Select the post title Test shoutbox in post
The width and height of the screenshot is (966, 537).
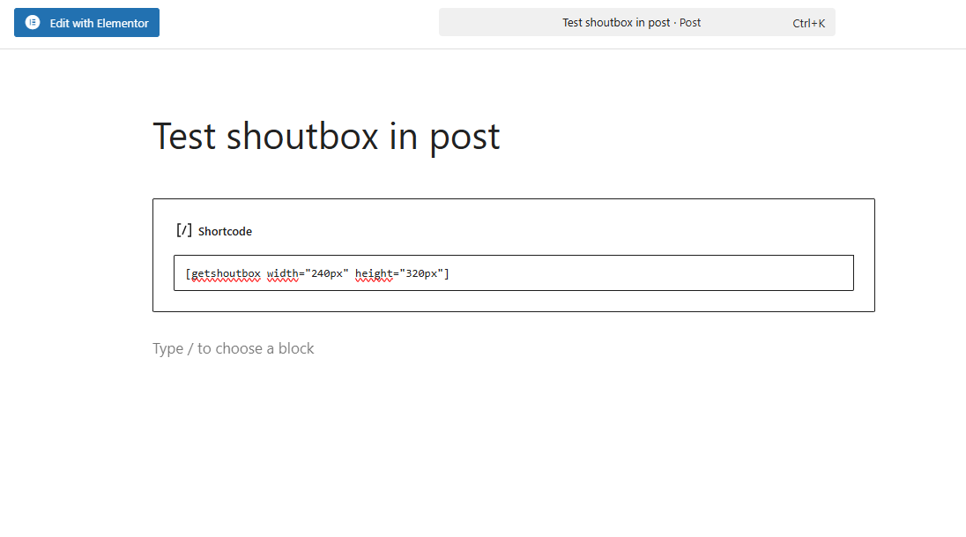coord(325,135)
